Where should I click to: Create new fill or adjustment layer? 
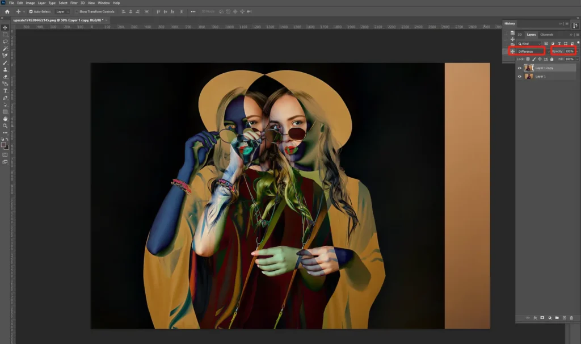[550, 318]
